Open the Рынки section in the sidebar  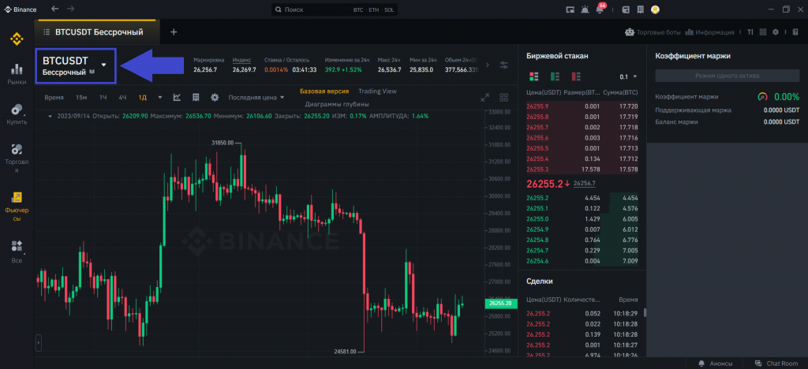tap(17, 74)
